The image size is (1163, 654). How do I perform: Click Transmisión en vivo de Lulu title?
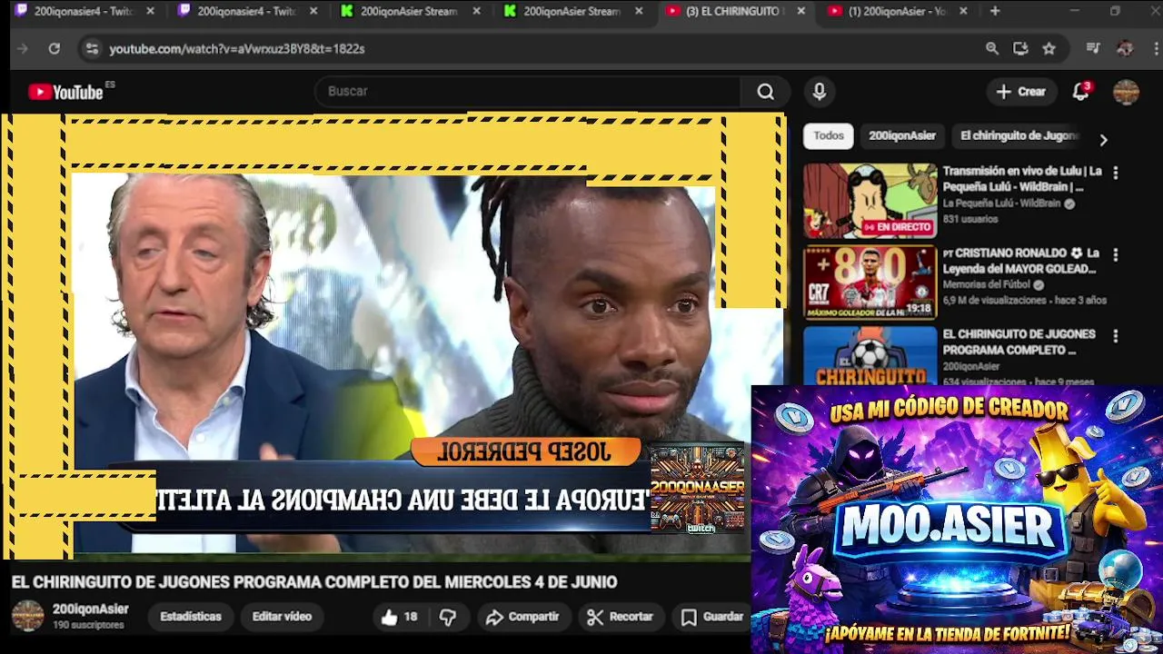1022,179
